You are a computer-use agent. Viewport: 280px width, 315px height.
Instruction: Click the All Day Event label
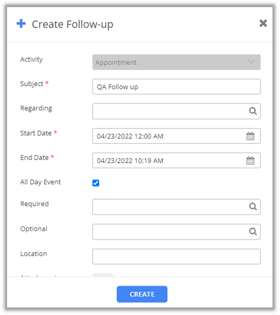point(41,182)
